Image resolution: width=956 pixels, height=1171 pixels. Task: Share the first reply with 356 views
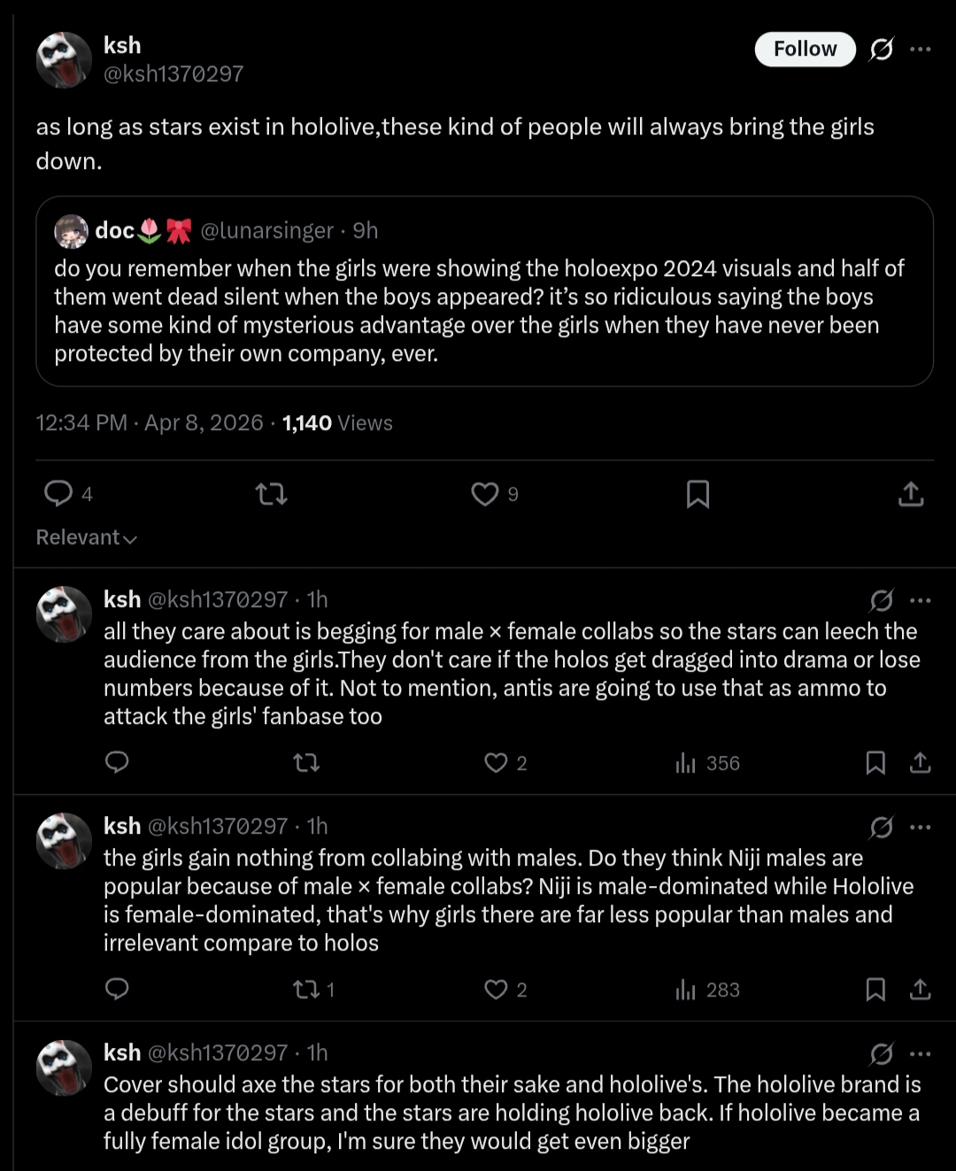click(x=921, y=762)
